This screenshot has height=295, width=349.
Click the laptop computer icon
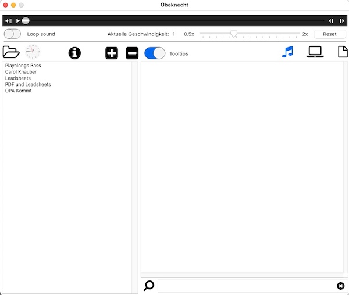[315, 52]
